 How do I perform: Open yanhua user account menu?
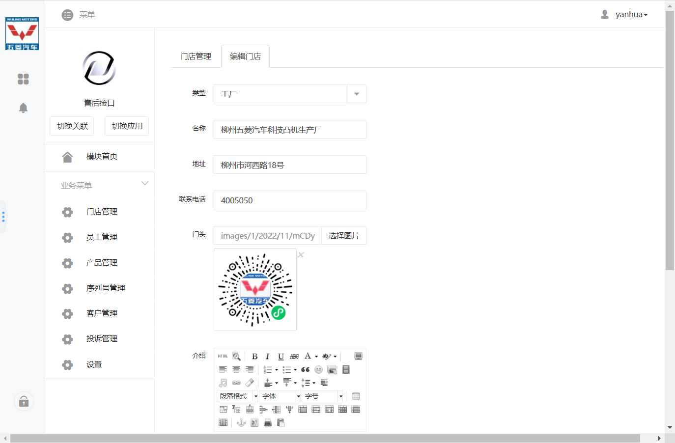(624, 15)
